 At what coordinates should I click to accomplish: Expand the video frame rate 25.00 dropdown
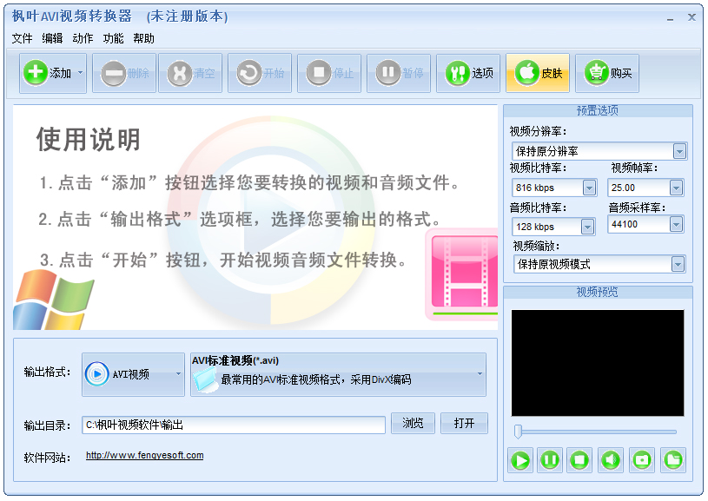click(676, 188)
